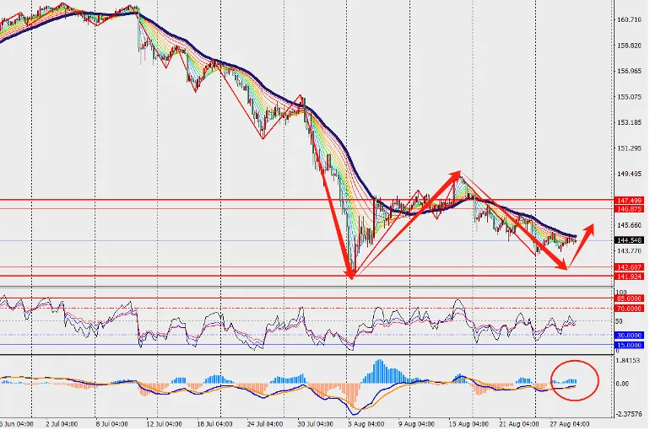
Task: Select the upward red forecast arrow at right
Action: [581, 245]
